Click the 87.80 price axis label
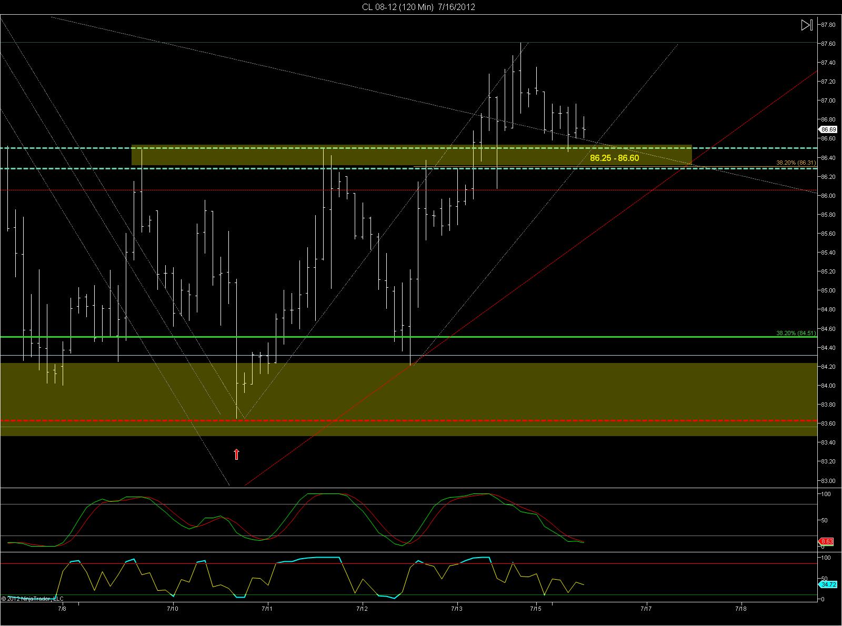 point(828,25)
